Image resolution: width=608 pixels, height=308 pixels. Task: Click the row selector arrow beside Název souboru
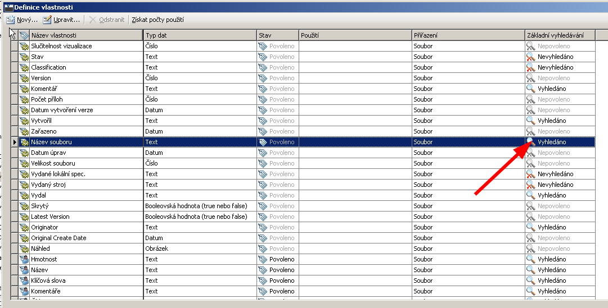click(15, 142)
